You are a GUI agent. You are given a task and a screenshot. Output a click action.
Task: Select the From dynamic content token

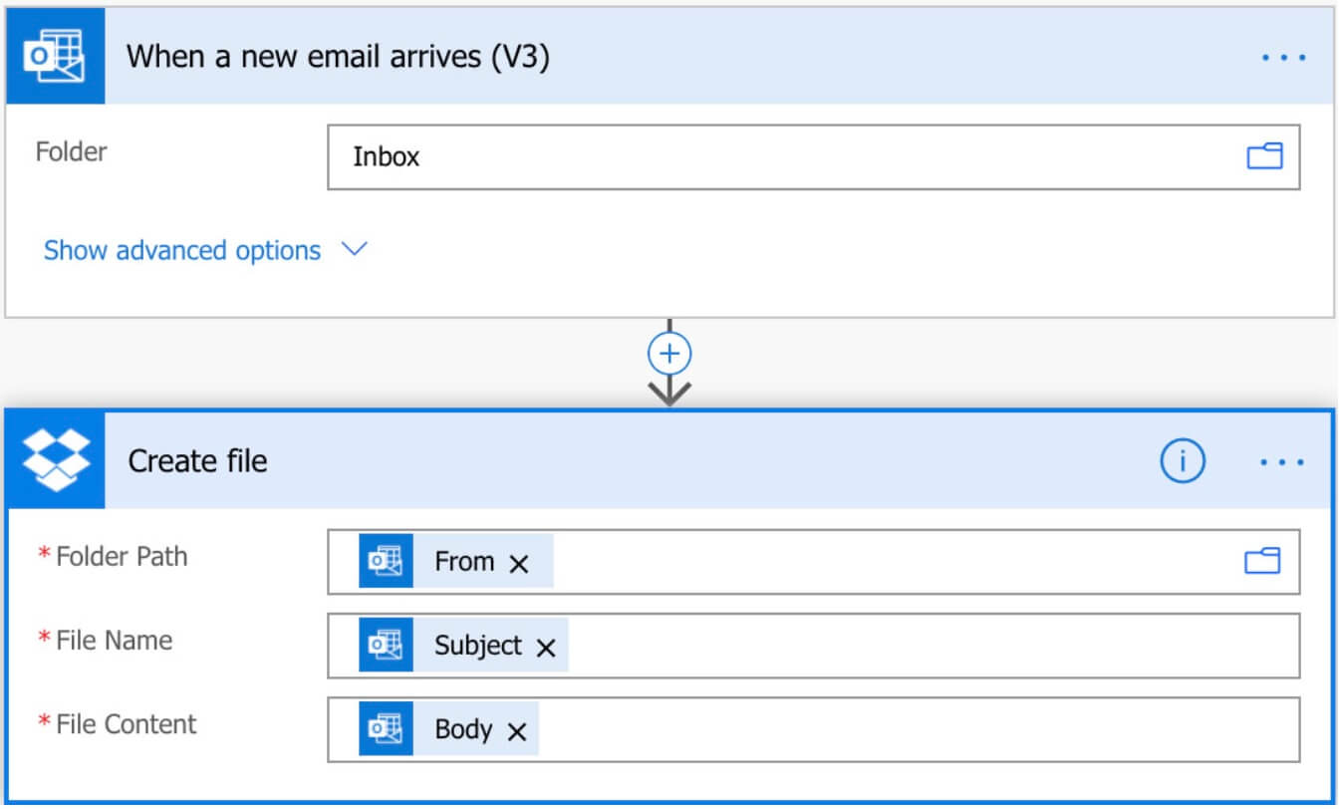[463, 562]
